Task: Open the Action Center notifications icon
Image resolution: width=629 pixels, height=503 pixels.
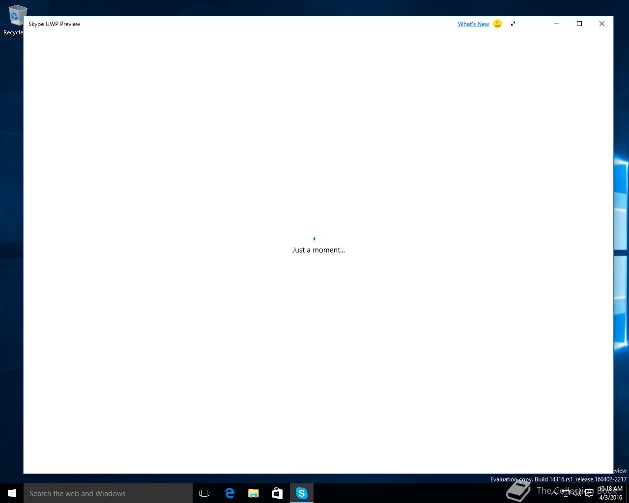Action: click(589, 493)
